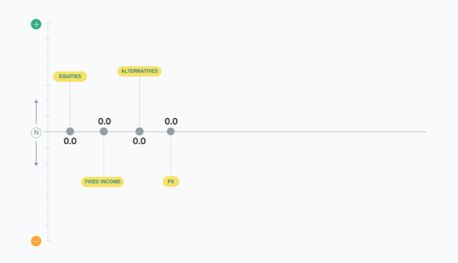This screenshot has width=458, height=263.
Task: Select the neutral N circle marker
Action: pos(36,132)
